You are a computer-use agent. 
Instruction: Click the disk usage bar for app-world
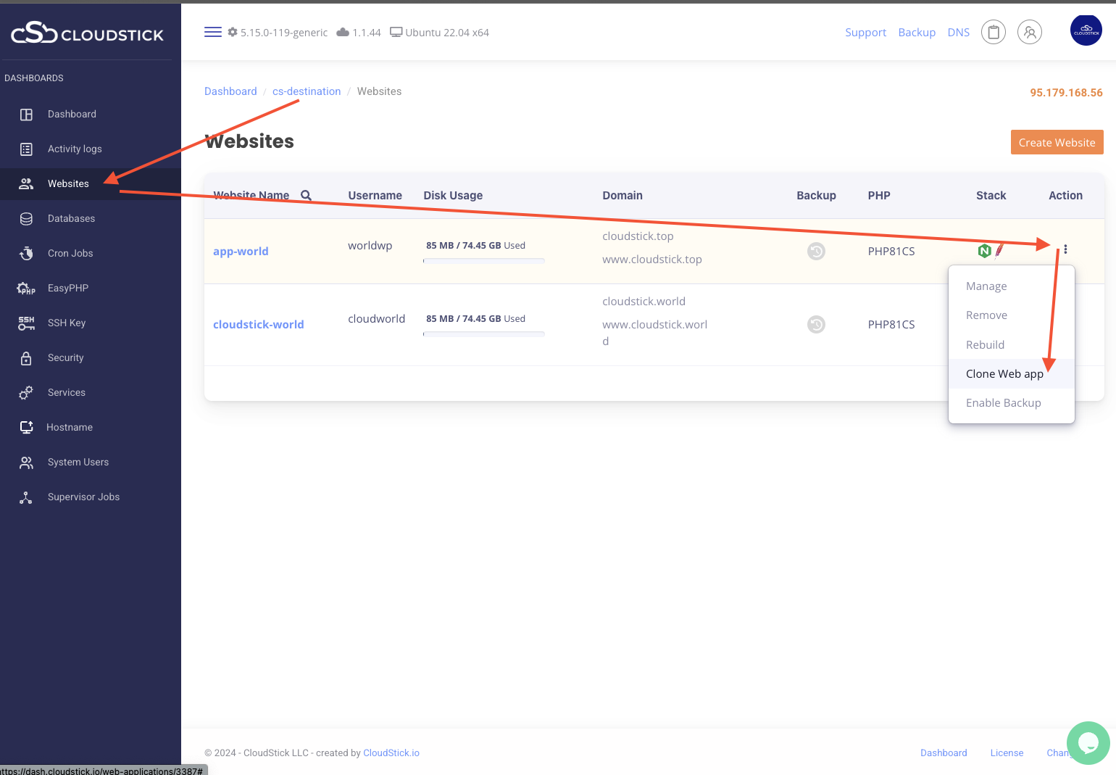point(483,260)
